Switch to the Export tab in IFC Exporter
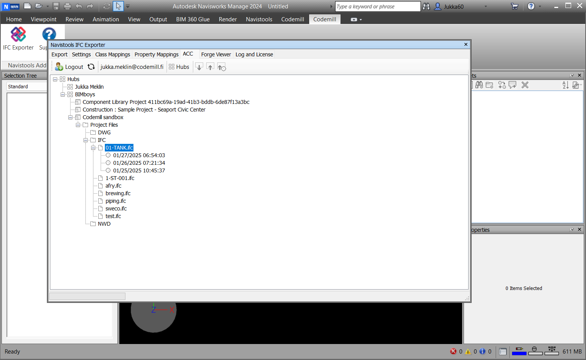This screenshot has width=586, height=360. [59, 54]
